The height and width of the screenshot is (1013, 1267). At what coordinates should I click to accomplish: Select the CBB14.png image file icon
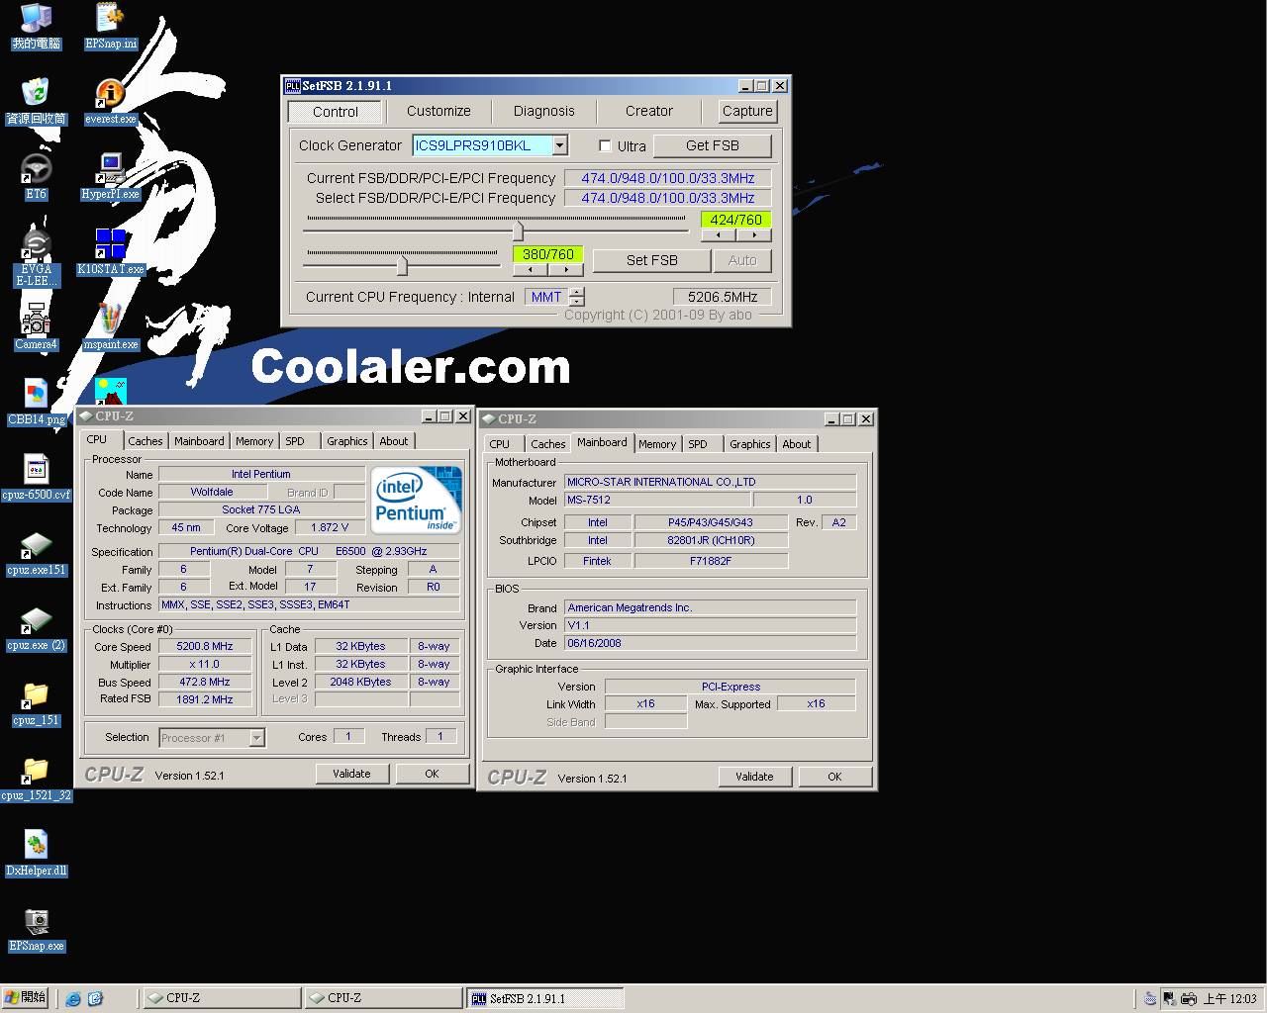(x=37, y=403)
